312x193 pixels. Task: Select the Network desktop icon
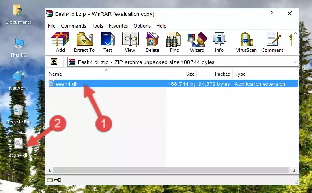click(x=18, y=81)
